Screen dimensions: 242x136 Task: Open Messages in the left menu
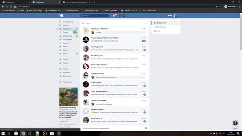pyautogui.click(x=67, y=29)
